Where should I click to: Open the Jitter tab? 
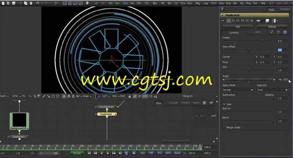(x=258, y=32)
